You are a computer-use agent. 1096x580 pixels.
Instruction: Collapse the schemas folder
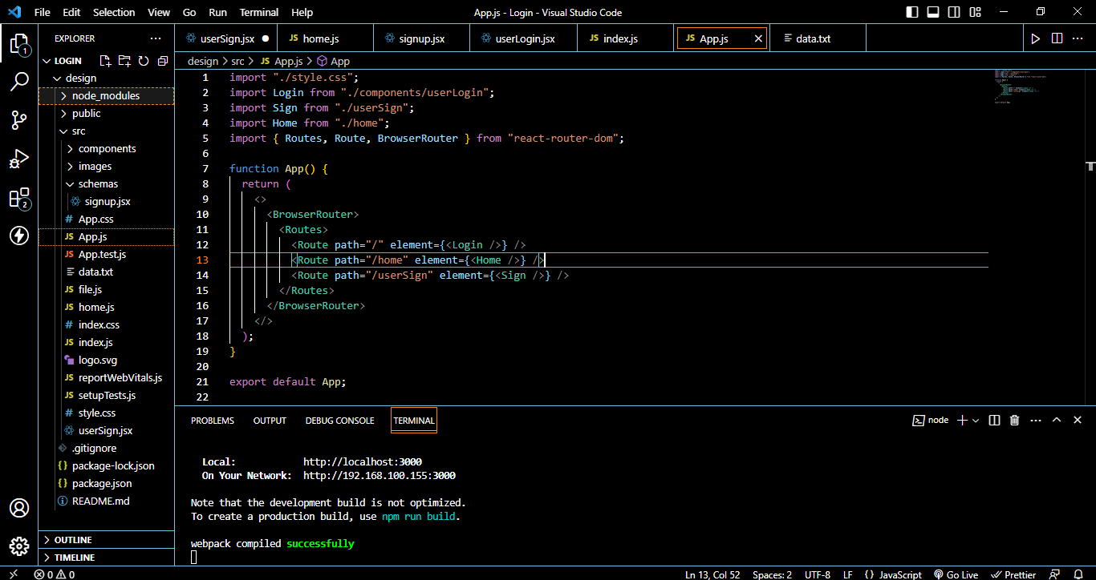coord(107,183)
